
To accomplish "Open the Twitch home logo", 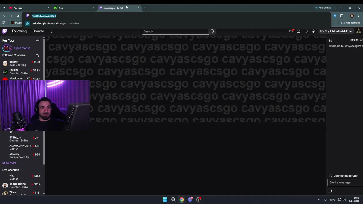I will point(5,31).
